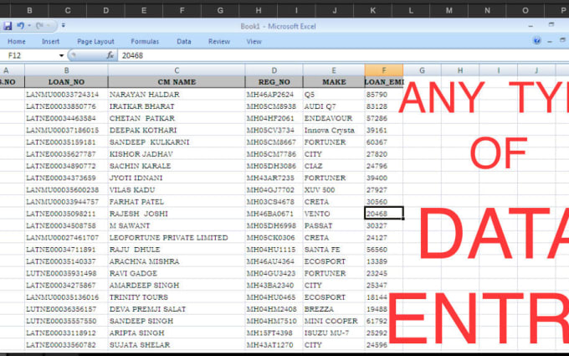569x356 pixels.
Task: Select the MAKE header cell
Action: coord(334,82)
